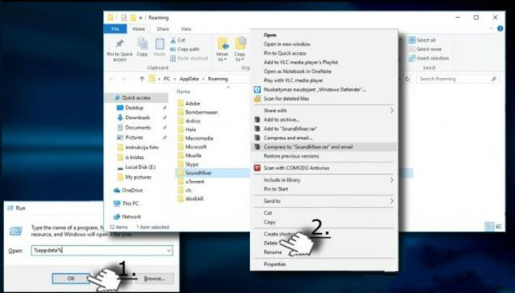
Task: Click Pin to Quick access ribbon icon
Action: point(119,50)
